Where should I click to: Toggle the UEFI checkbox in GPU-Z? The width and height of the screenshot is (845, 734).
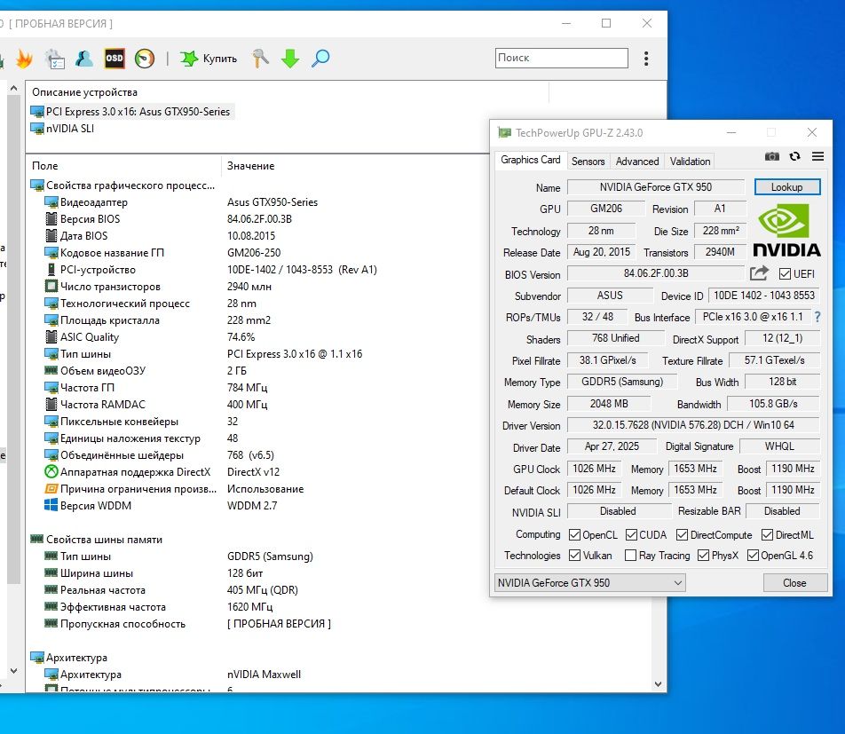click(785, 273)
